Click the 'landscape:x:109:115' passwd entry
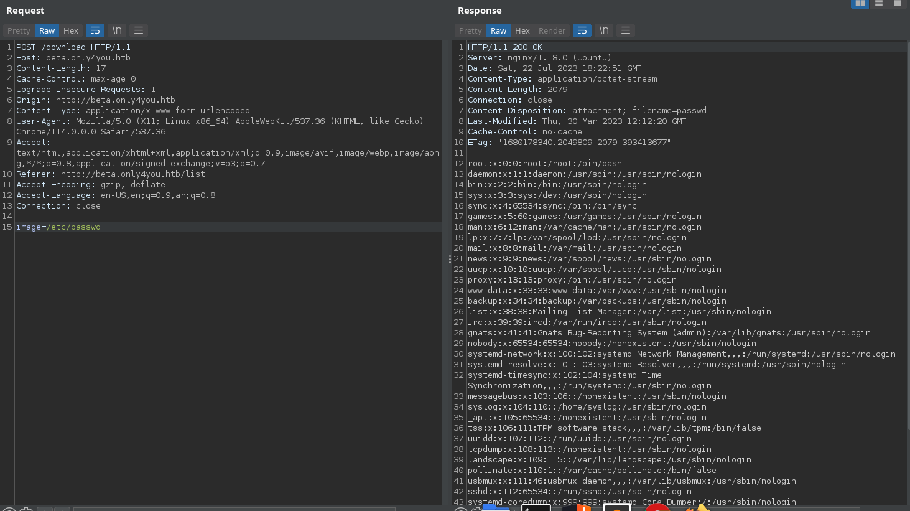910x511 pixels. click(610, 459)
